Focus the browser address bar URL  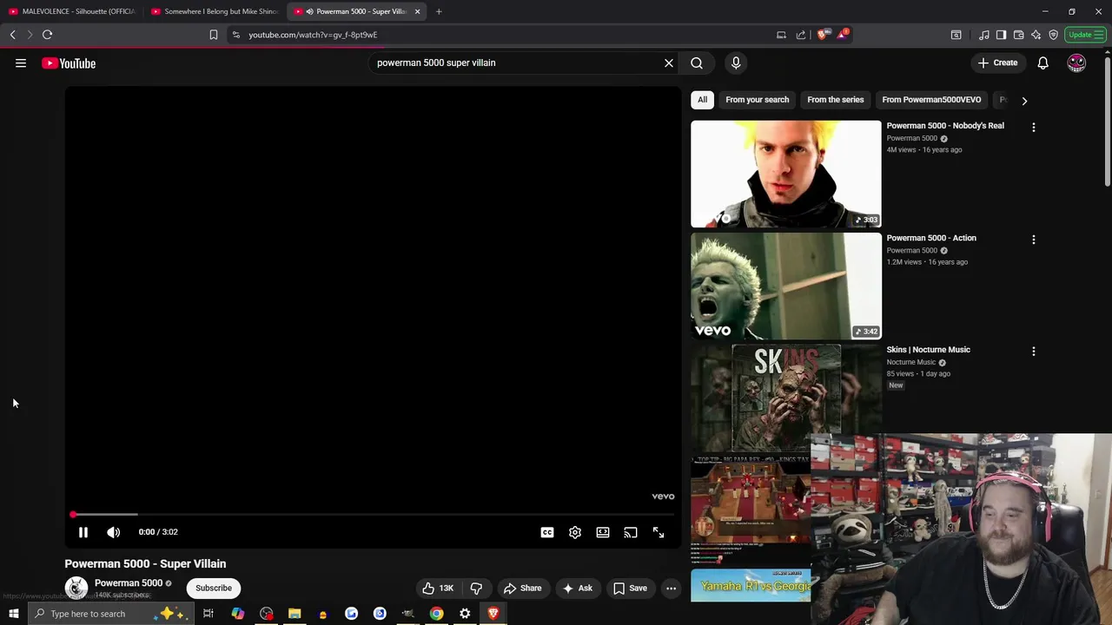pyautogui.click(x=313, y=35)
